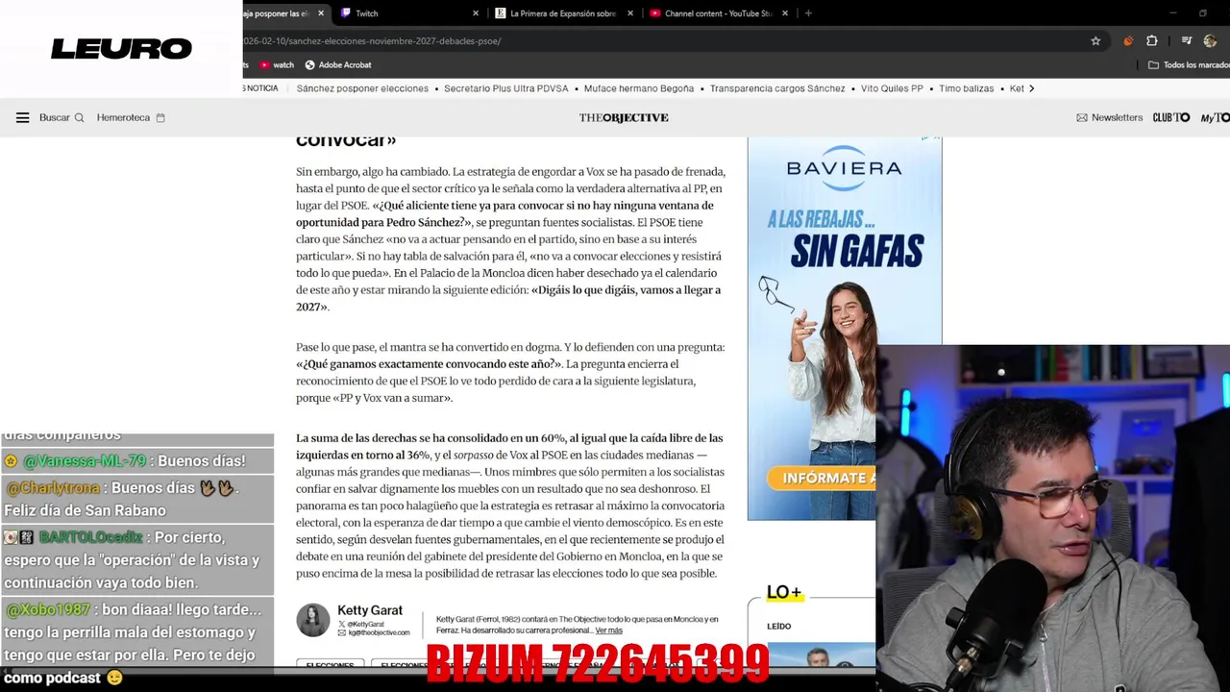Open Sánchez posponer elecciones topic
Viewport: 1230px width, 692px height.
click(x=362, y=88)
